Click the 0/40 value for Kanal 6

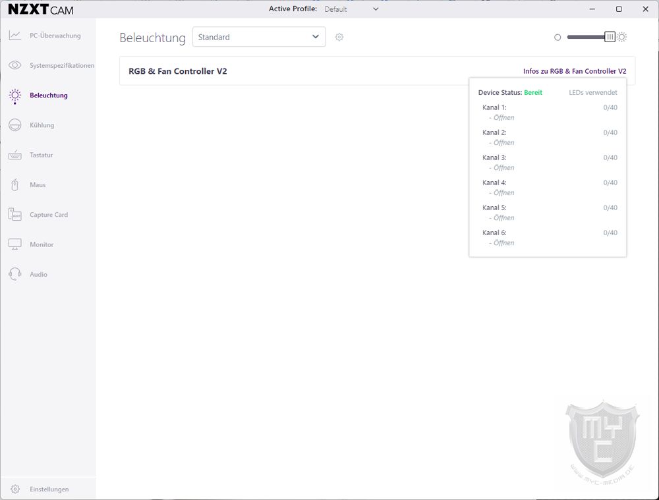click(x=610, y=233)
